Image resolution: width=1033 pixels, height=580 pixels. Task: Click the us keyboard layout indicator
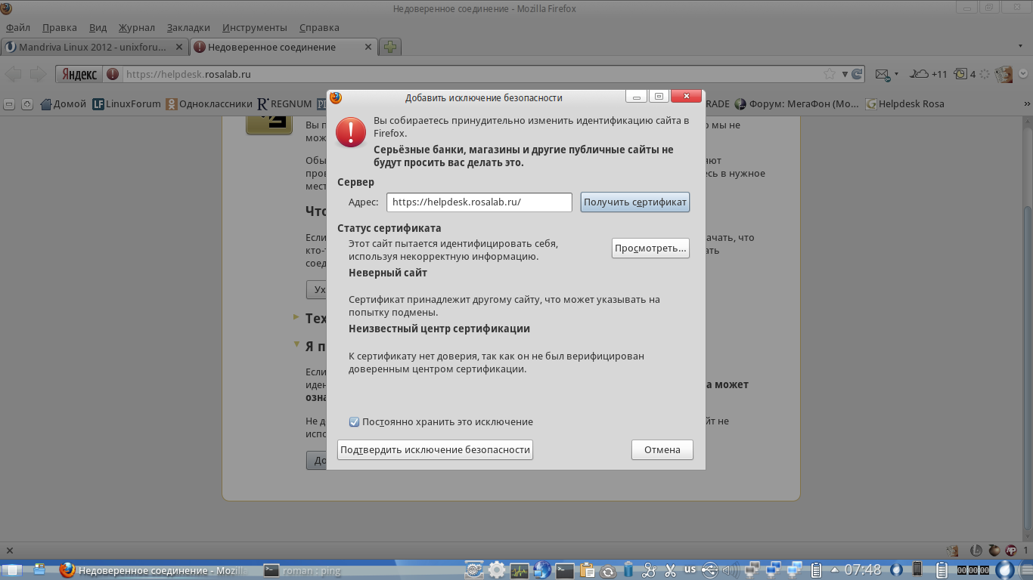690,569
